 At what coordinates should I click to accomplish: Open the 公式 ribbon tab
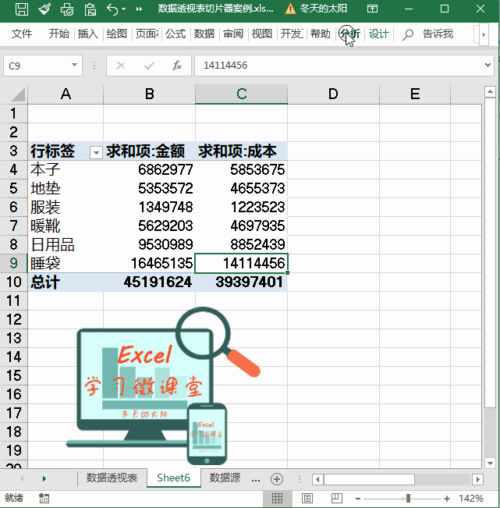tap(176, 34)
